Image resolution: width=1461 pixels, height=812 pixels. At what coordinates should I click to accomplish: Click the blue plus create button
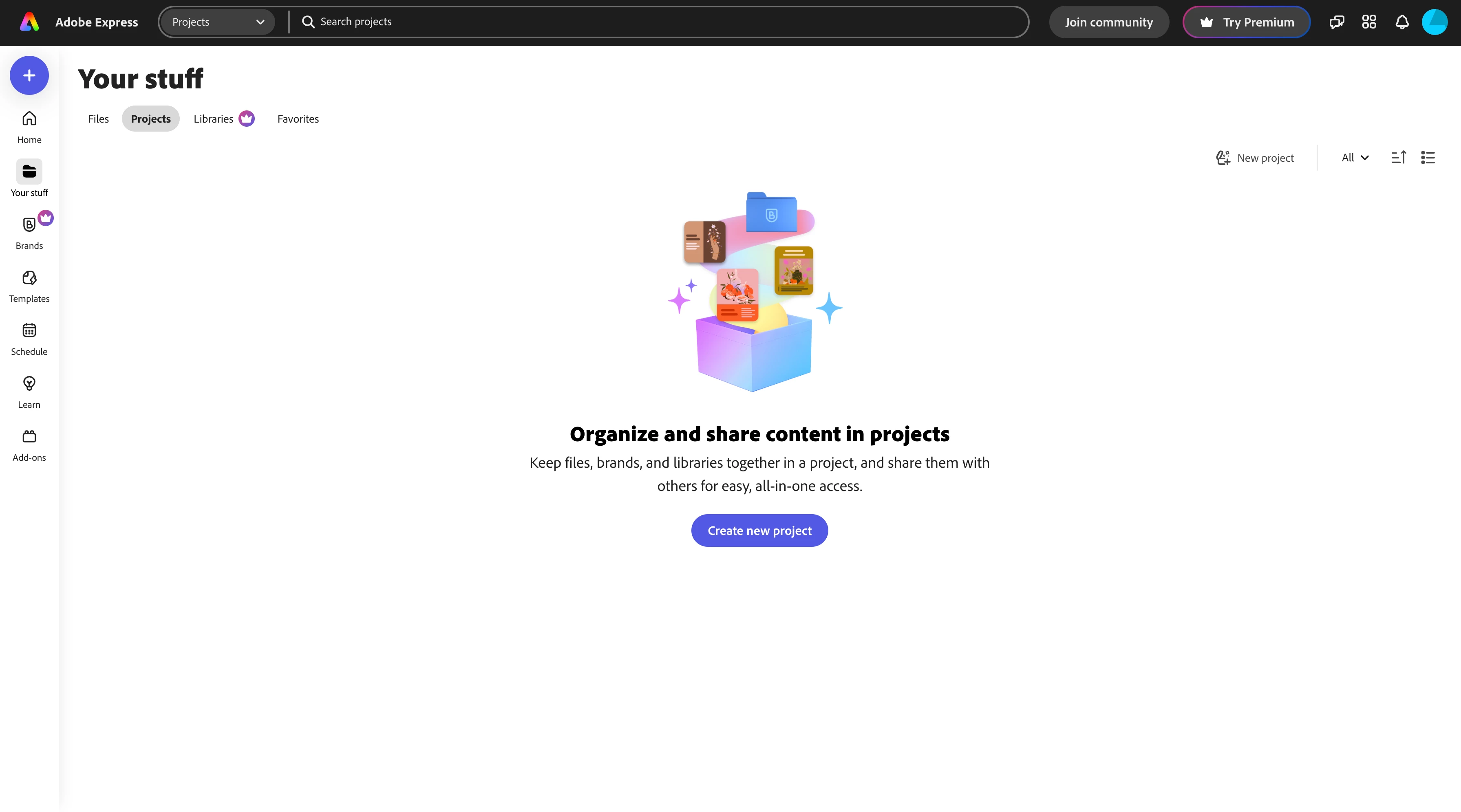pyautogui.click(x=29, y=75)
